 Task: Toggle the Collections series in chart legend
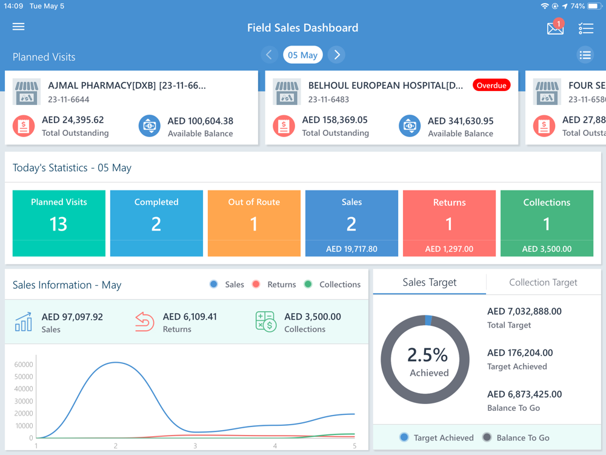(x=332, y=285)
